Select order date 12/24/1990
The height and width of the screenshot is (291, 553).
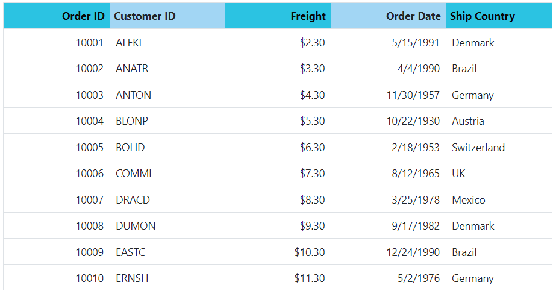click(389, 252)
